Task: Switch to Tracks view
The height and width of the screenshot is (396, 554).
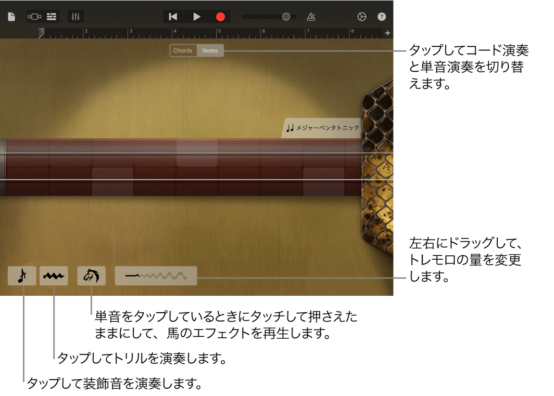Action: pyautogui.click(x=51, y=16)
